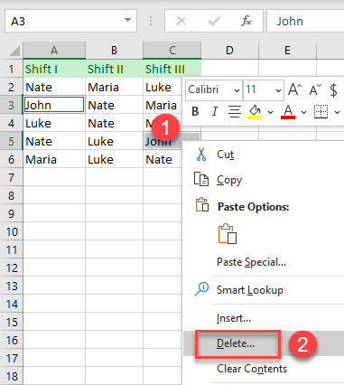Image resolution: width=344 pixels, height=385 pixels.
Task: Apply the yellow fill color bucket
Action: click(255, 112)
